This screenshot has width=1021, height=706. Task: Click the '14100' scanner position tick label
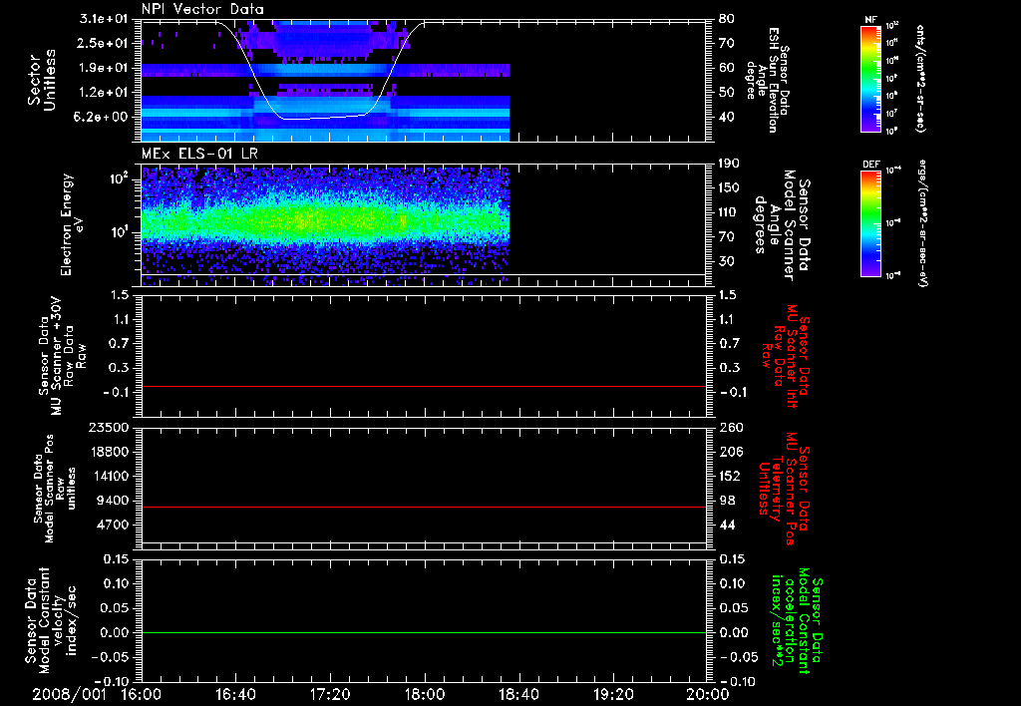tap(108, 476)
